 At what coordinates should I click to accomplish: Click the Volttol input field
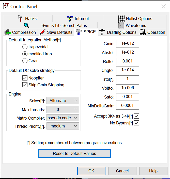pyautogui.click(x=128, y=88)
